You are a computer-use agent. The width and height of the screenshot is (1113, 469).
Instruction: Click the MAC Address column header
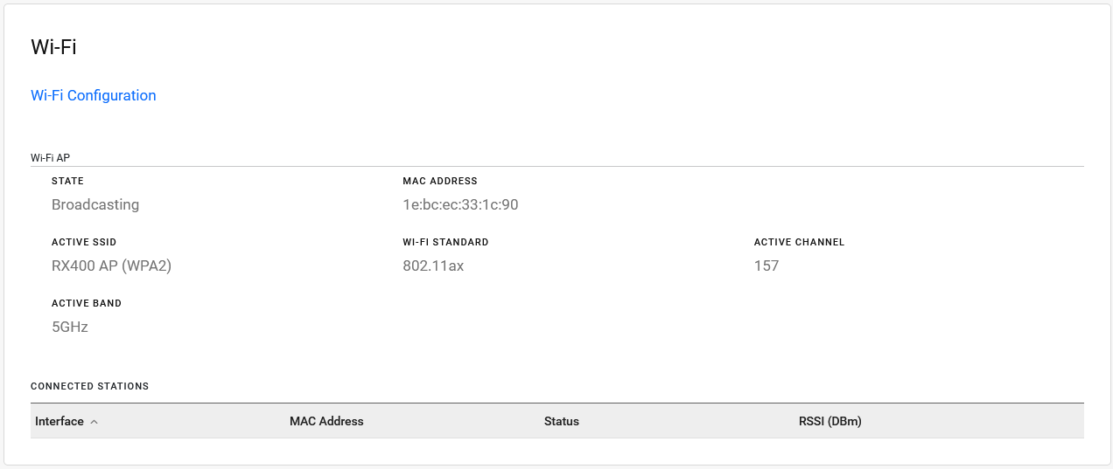326,421
